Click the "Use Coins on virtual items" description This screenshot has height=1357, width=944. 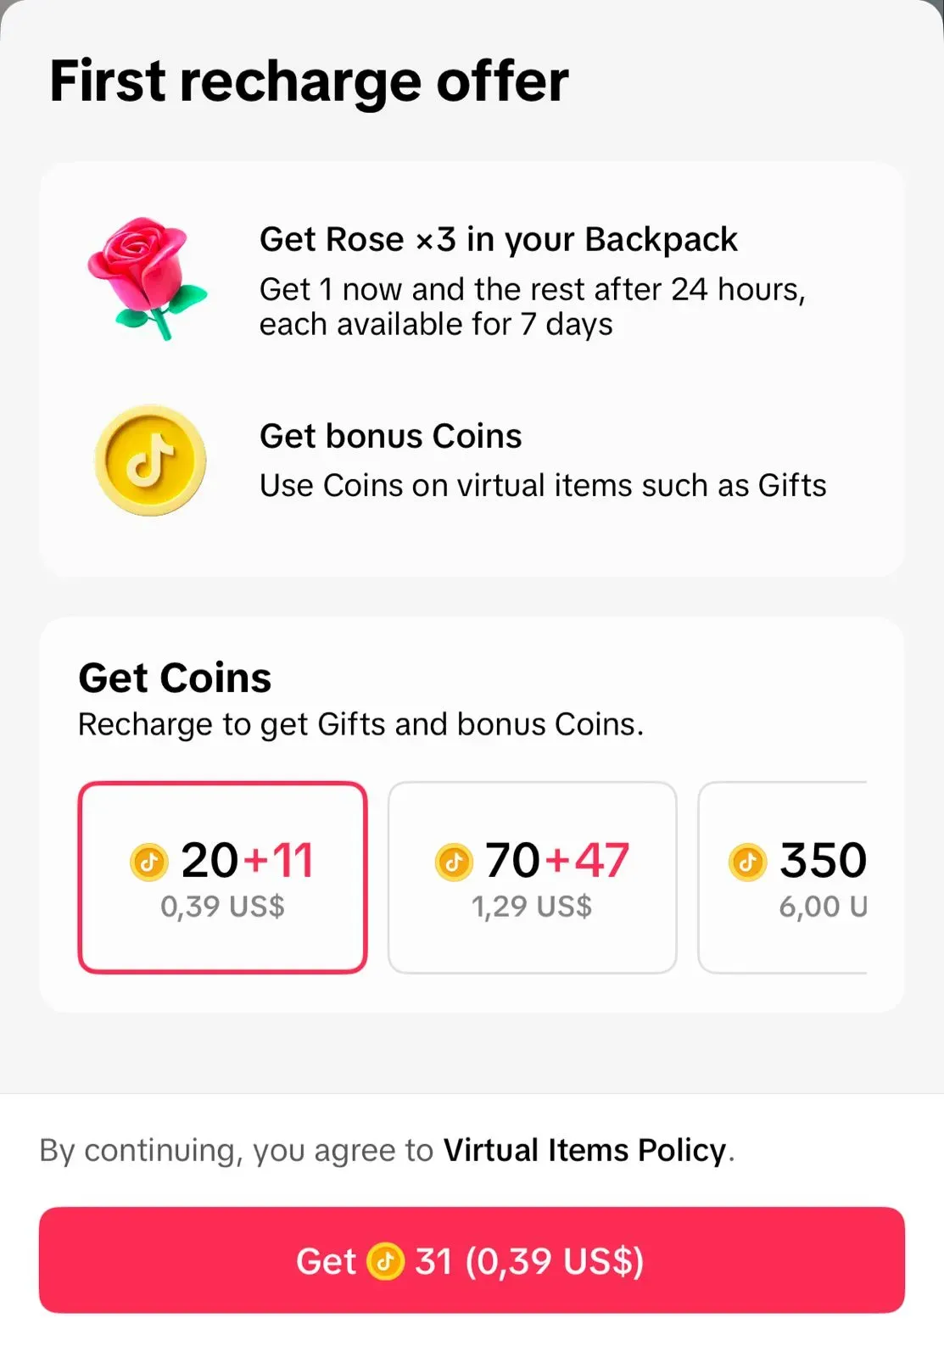pos(543,485)
